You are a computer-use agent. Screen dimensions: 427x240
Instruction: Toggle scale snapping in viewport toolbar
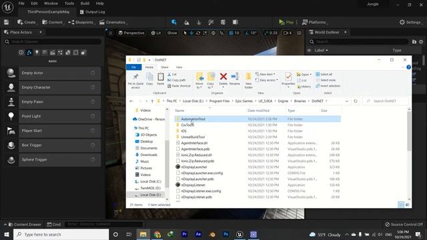[x=266, y=33]
